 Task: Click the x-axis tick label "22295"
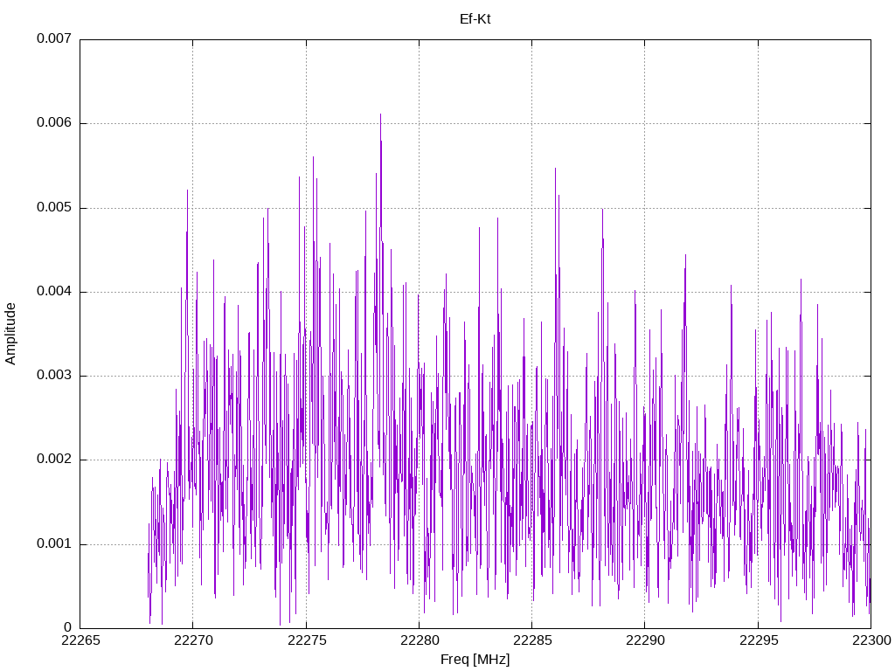pos(759,640)
